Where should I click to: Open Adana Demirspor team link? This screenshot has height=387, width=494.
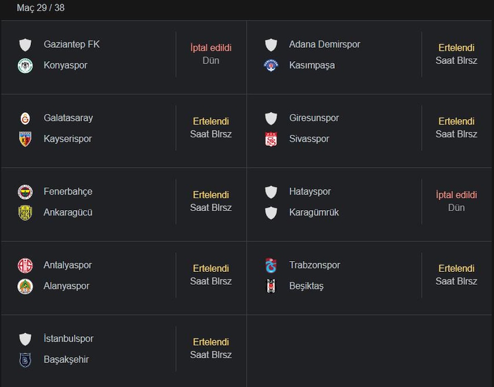(324, 44)
